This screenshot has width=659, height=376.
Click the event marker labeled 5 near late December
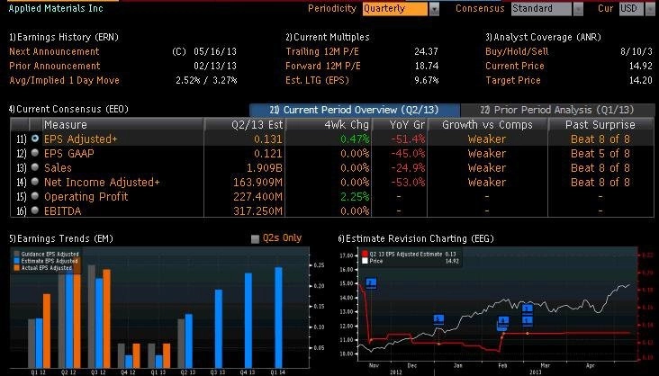[x=438, y=319]
